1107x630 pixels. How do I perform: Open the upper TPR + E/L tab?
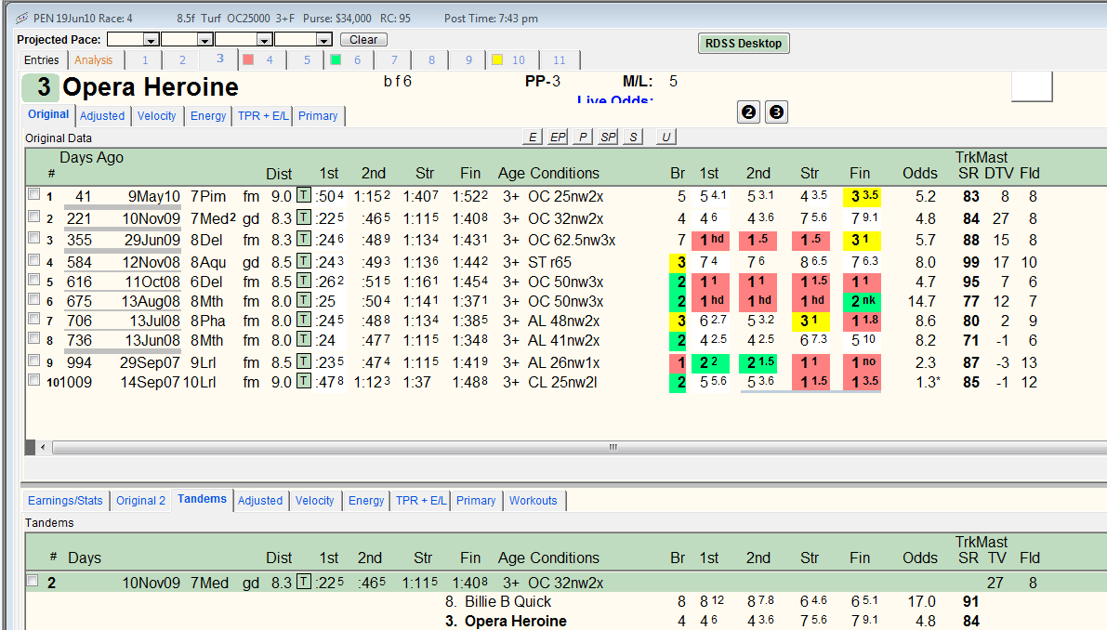coord(263,116)
